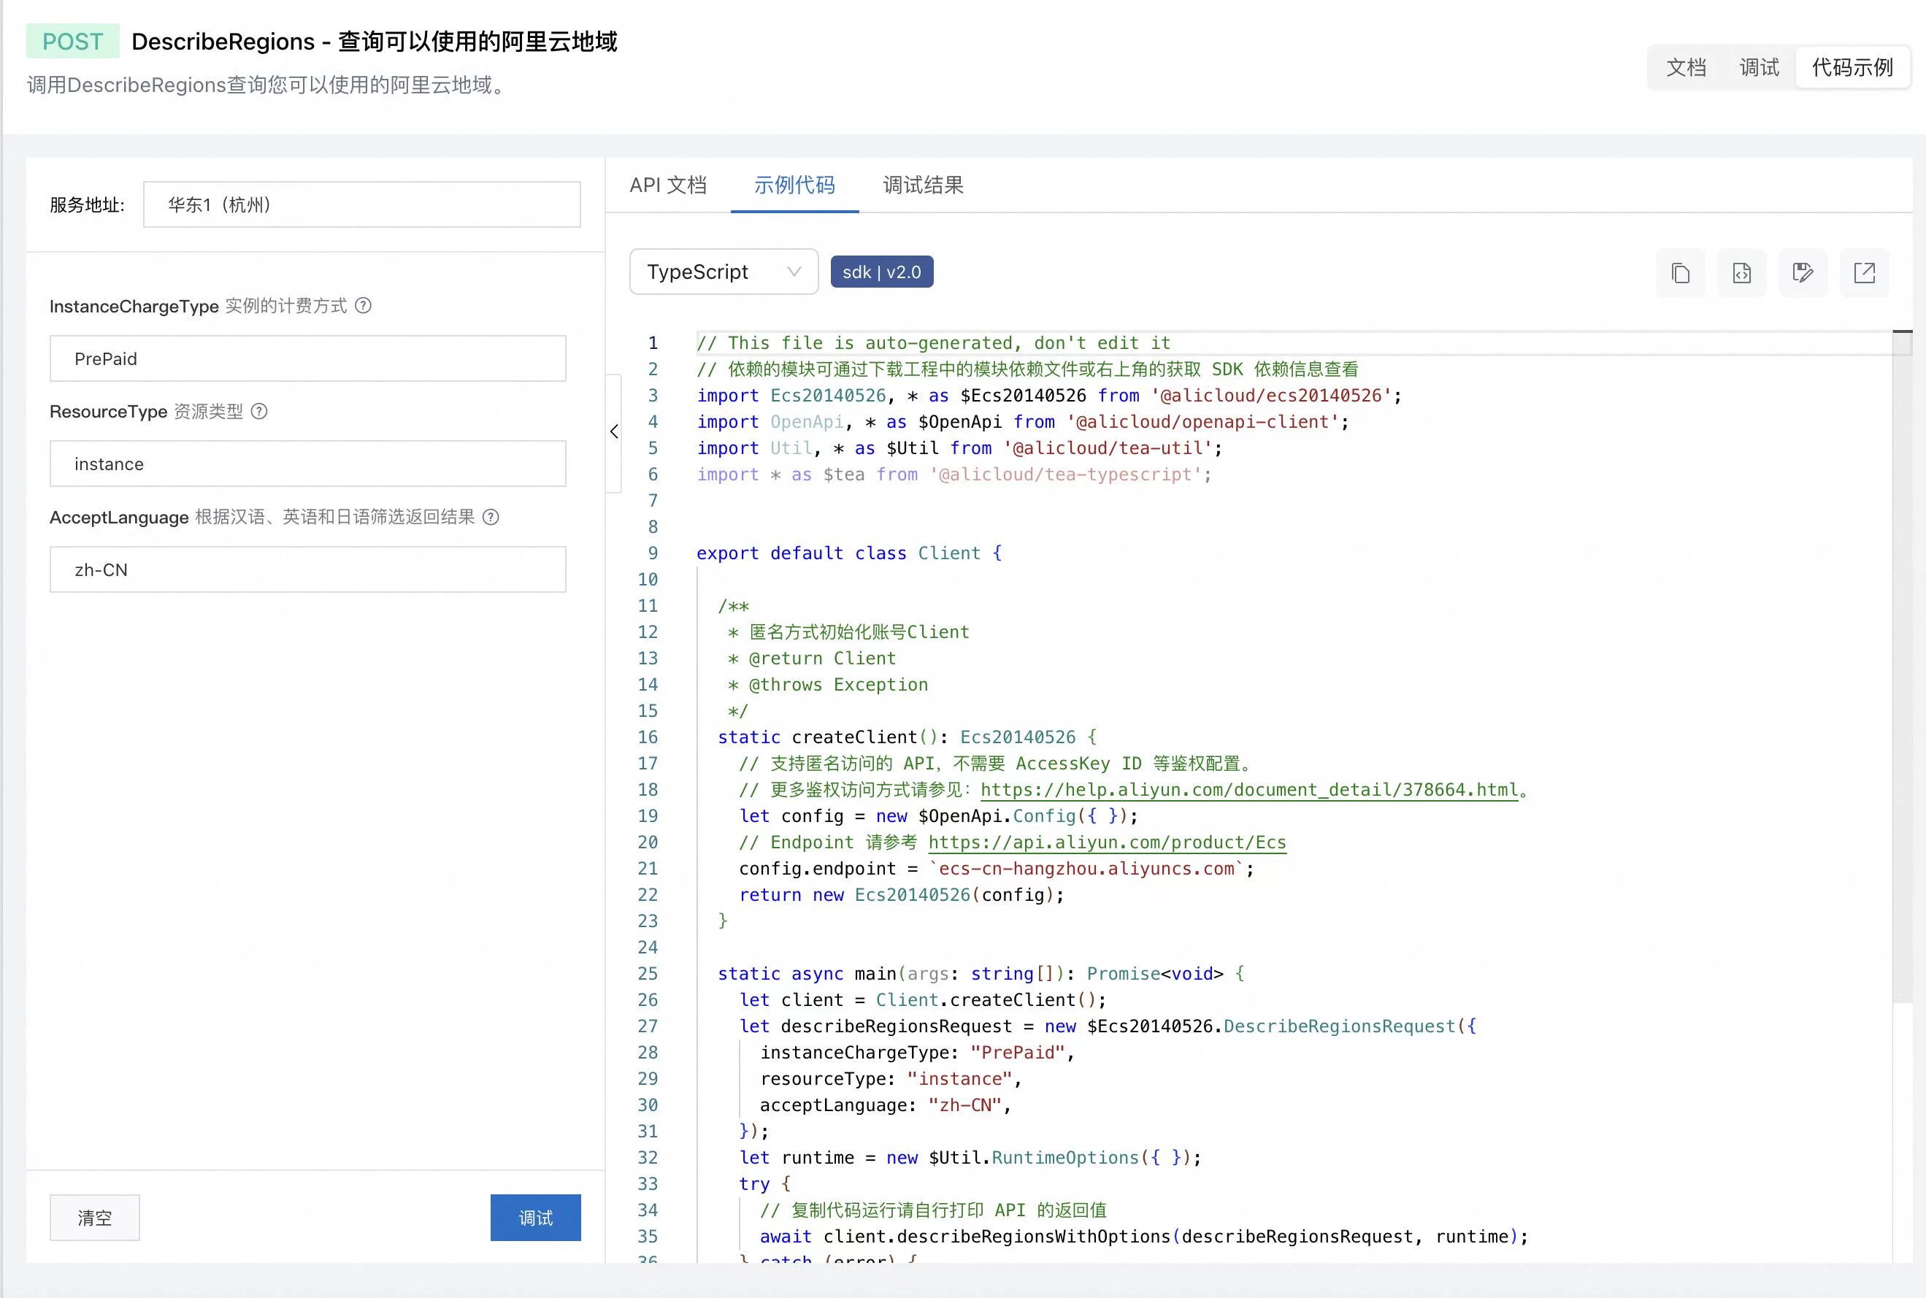This screenshot has width=1926, height=1298.
Task: Select 代码示例 in the top-right switcher
Action: point(1852,67)
